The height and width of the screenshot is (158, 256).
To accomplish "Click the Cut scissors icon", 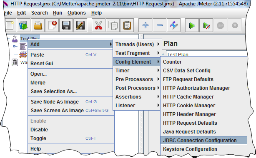I will (98, 25).
